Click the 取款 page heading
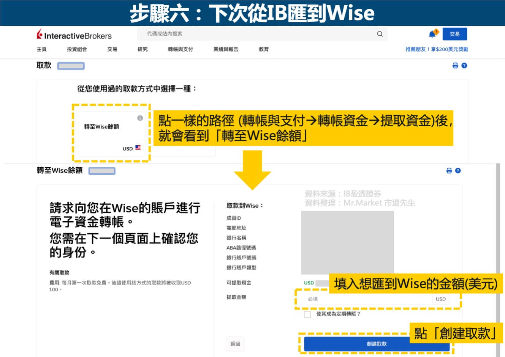This screenshot has height=357, width=505. (x=44, y=65)
